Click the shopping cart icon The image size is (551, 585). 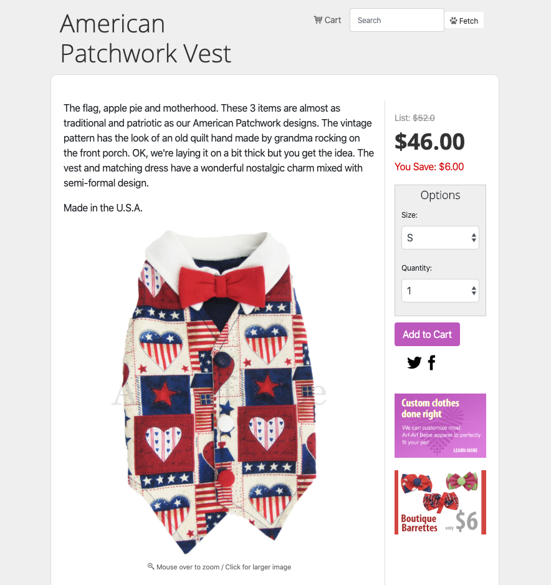tap(318, 20)
